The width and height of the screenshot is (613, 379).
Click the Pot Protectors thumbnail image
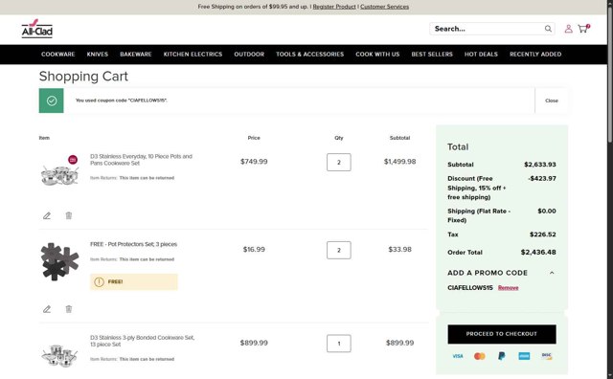pos(59,261)
